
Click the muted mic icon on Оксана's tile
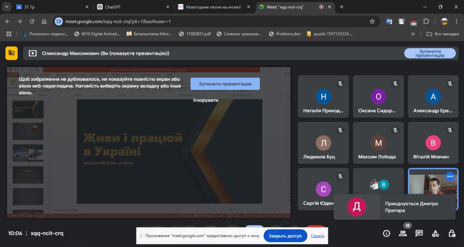coord(395,83)
